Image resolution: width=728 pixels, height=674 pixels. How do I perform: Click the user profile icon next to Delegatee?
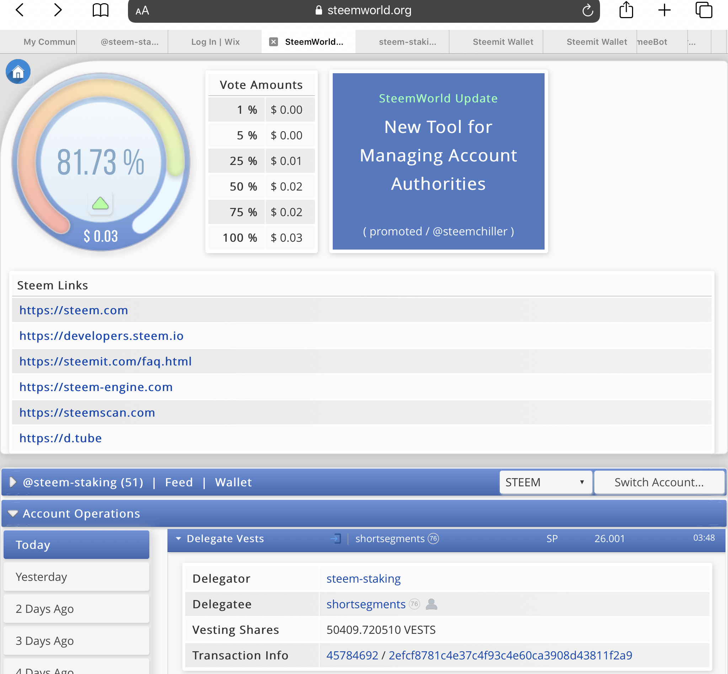point(432,604)
